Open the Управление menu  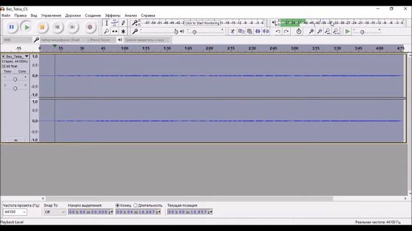click(51, 15)
